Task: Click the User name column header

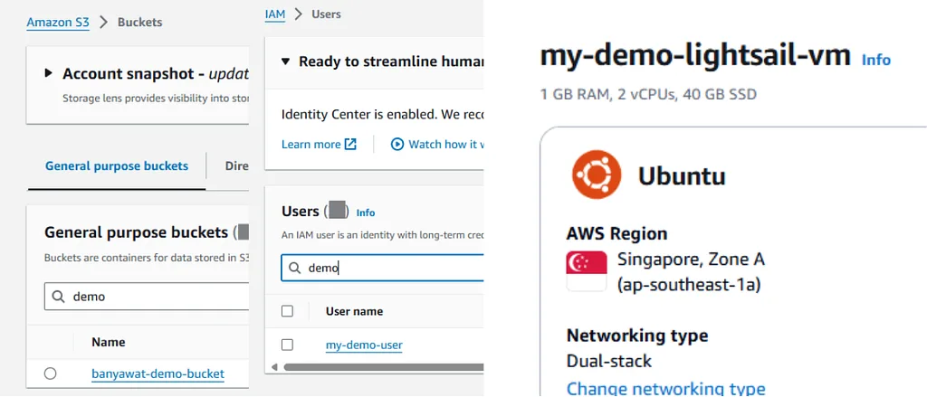Action: [x=354, y=311]
